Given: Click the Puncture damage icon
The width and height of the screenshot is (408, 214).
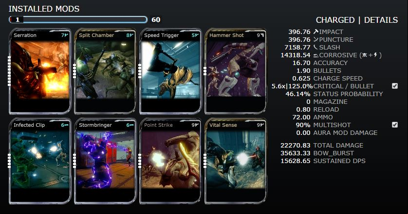Looking at the screenshot, I should pyautogui.click(x=315, y=39).
